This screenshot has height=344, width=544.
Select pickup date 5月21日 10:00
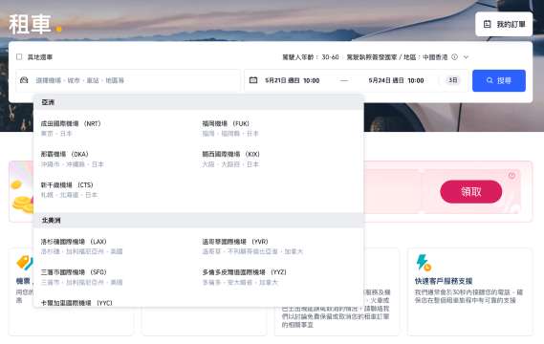293,80
